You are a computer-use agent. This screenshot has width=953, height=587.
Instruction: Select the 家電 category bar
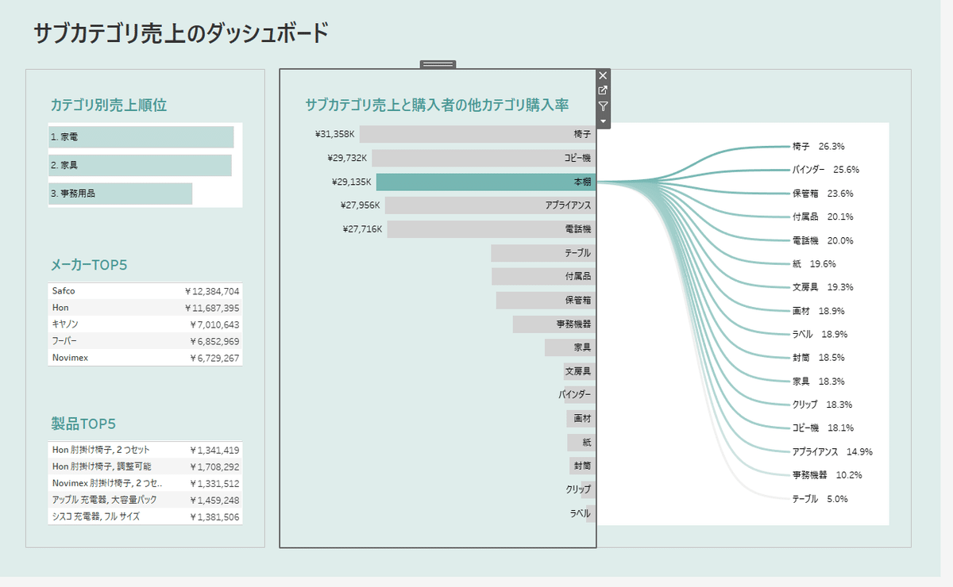(141, 137)
